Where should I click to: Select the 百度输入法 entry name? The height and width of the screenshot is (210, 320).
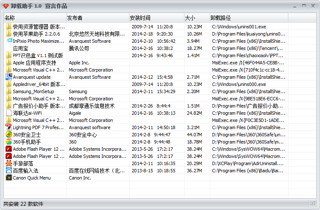25,171
